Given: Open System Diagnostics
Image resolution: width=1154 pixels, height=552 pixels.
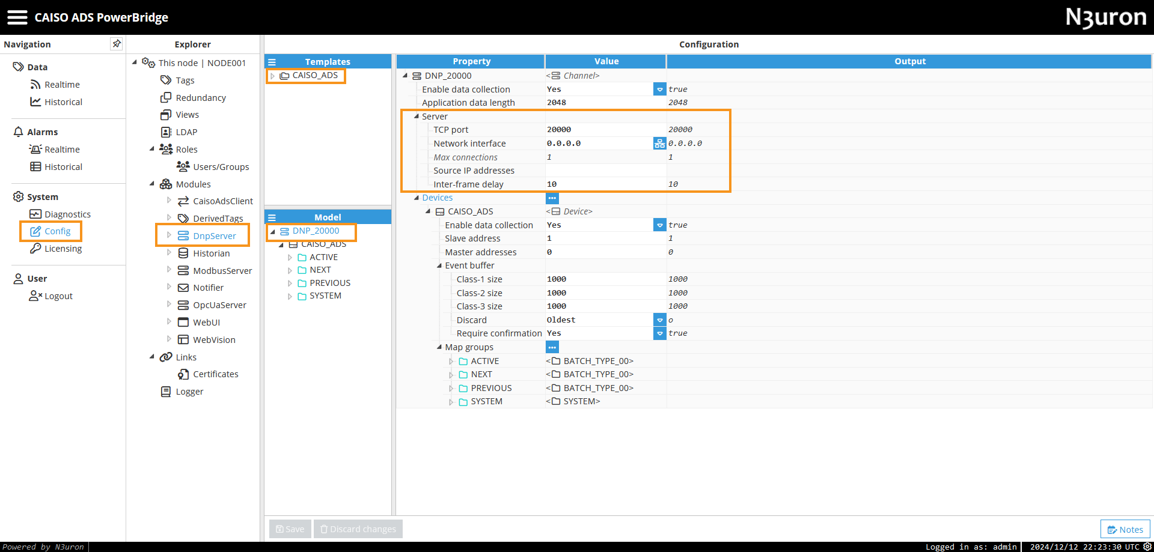Looking at the screenshot, I should tap(60, 214).
